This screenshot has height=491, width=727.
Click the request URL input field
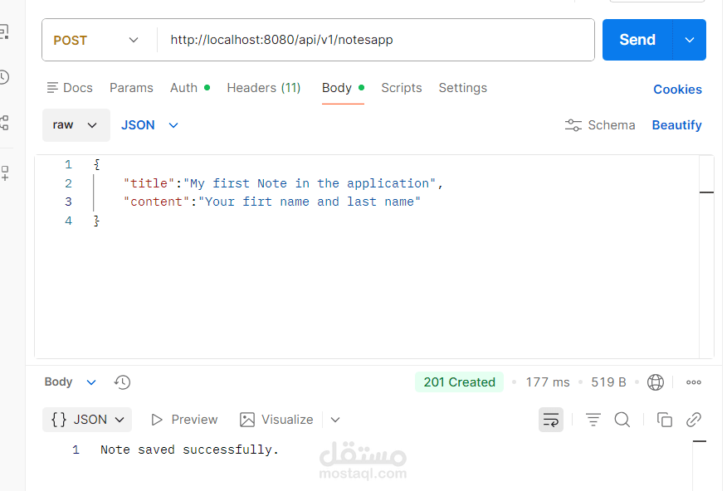coord(376,40)
